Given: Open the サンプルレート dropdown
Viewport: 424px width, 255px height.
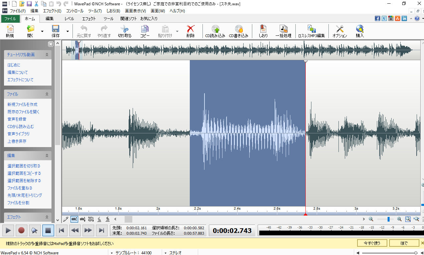Looking at the screenshot, I should tap(112, 253).
